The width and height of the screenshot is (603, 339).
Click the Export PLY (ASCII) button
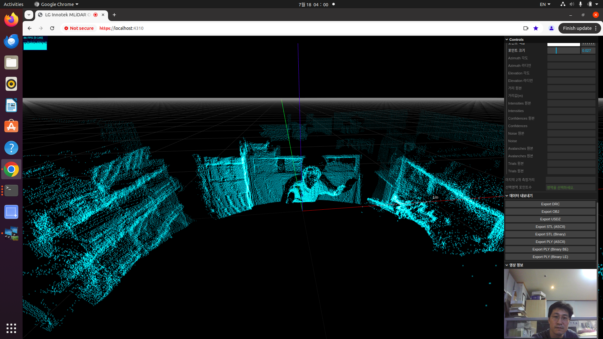pyautogui.click(x=550, y=241)
